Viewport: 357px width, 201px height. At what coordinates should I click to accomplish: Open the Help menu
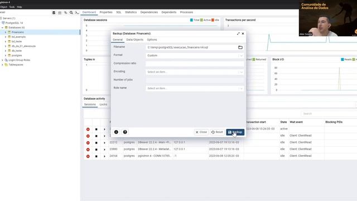point(20,7)
